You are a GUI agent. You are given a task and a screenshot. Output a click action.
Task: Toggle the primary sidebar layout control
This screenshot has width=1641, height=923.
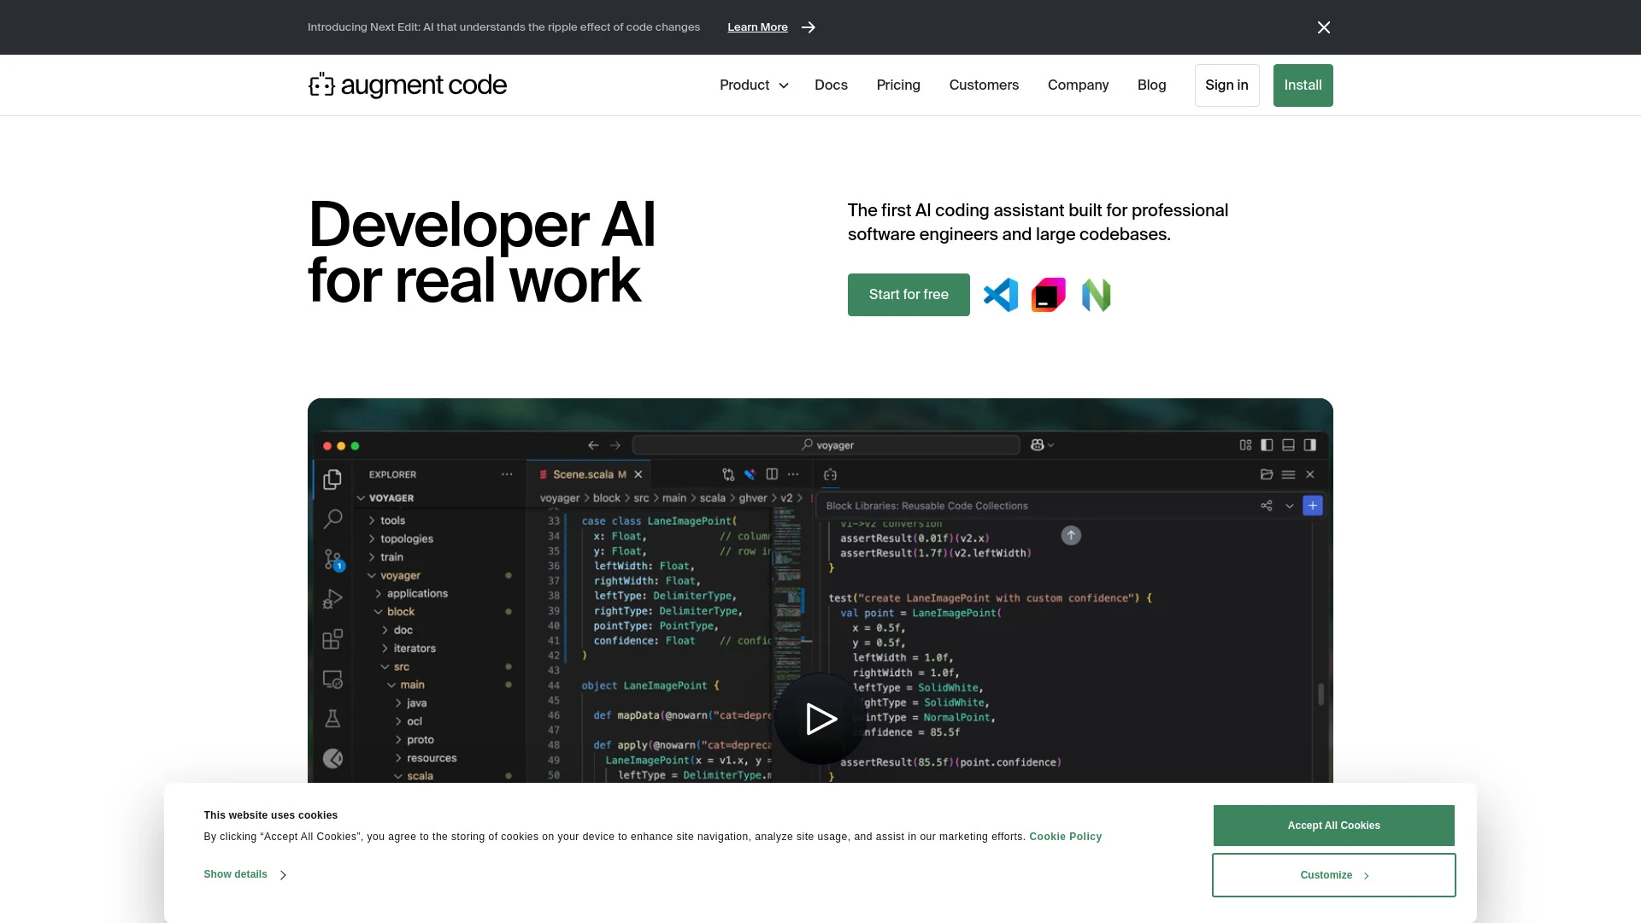point(1266,444)
